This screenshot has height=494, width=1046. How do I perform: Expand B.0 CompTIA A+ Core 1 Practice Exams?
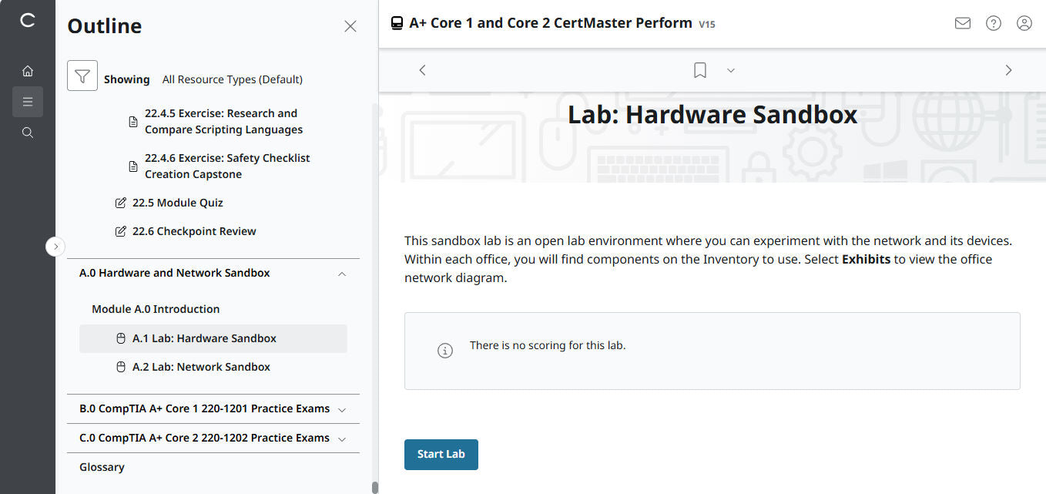(341, 408)
